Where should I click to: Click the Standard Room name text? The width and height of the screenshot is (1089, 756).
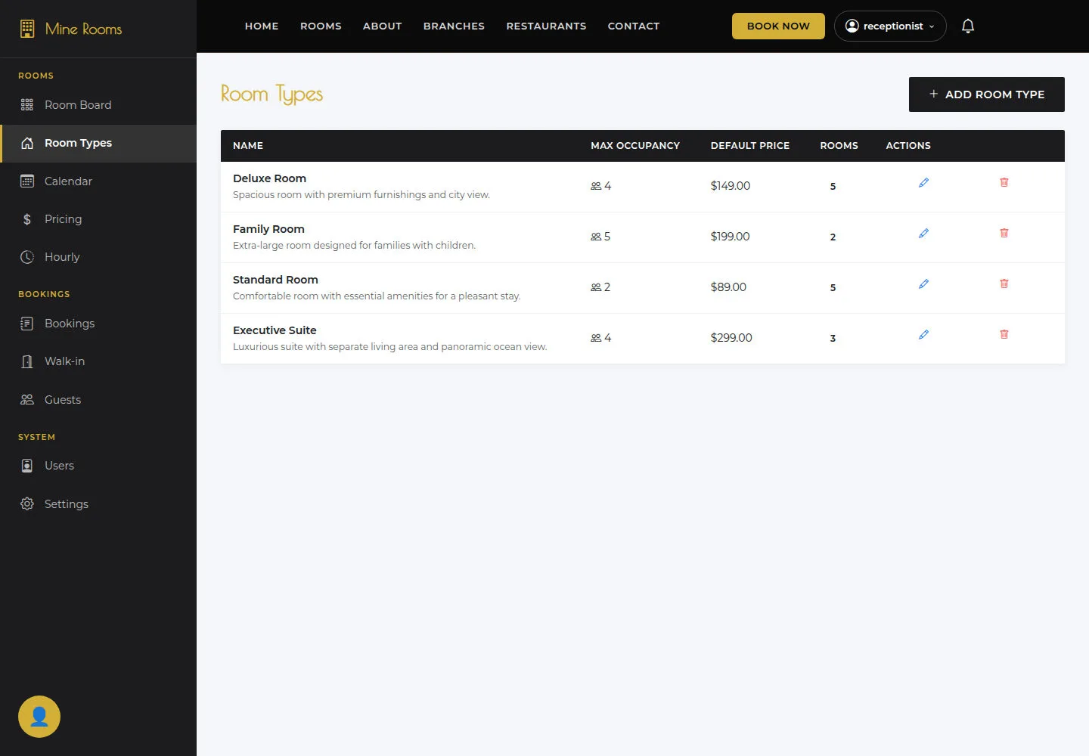click(275, 280)
